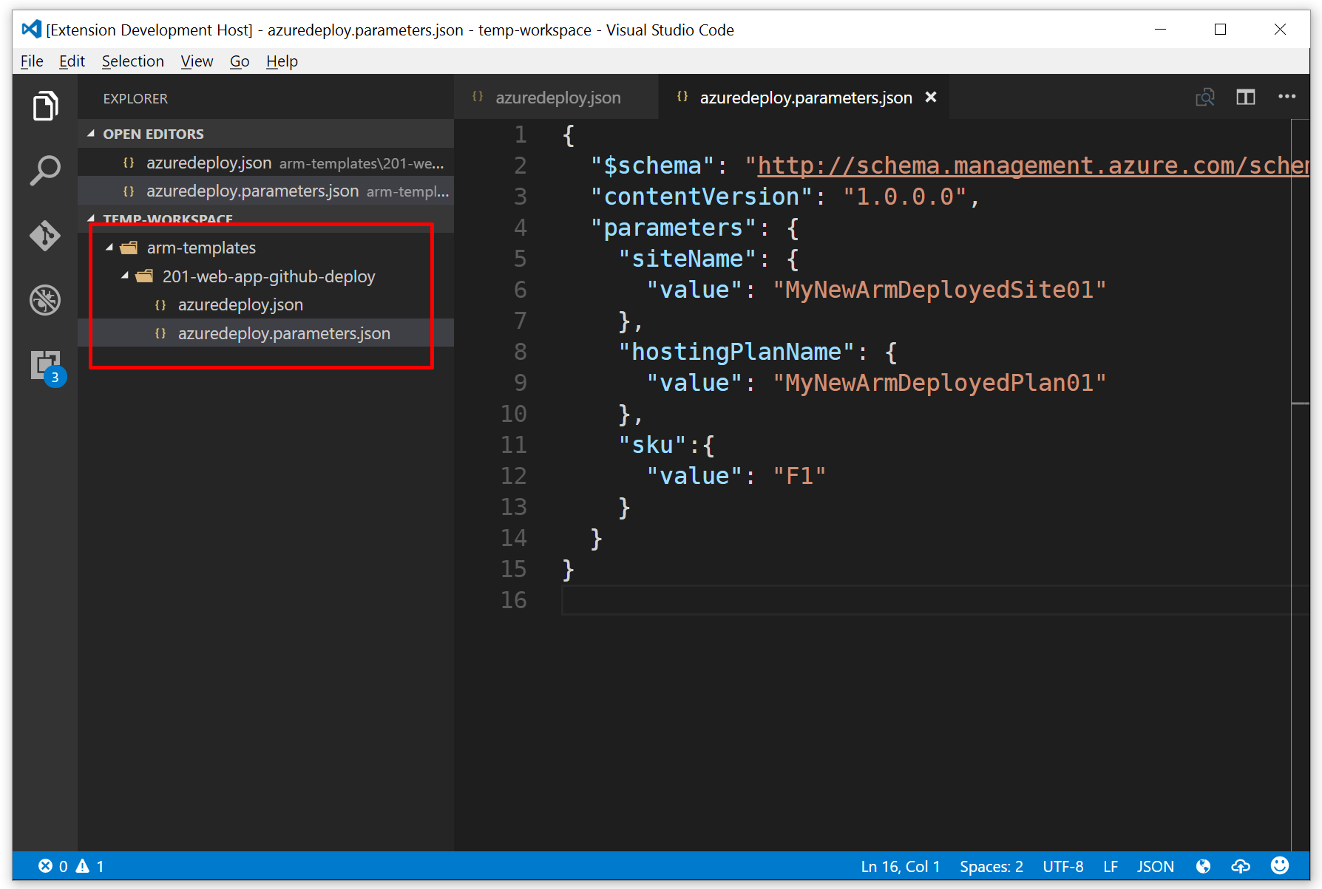The image size is (1322, 889).
Task: Open the Explorer view in activity bar
Action: click(x=45, y=106)
